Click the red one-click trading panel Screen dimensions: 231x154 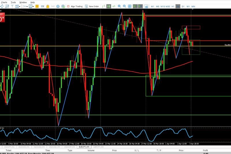2,17
